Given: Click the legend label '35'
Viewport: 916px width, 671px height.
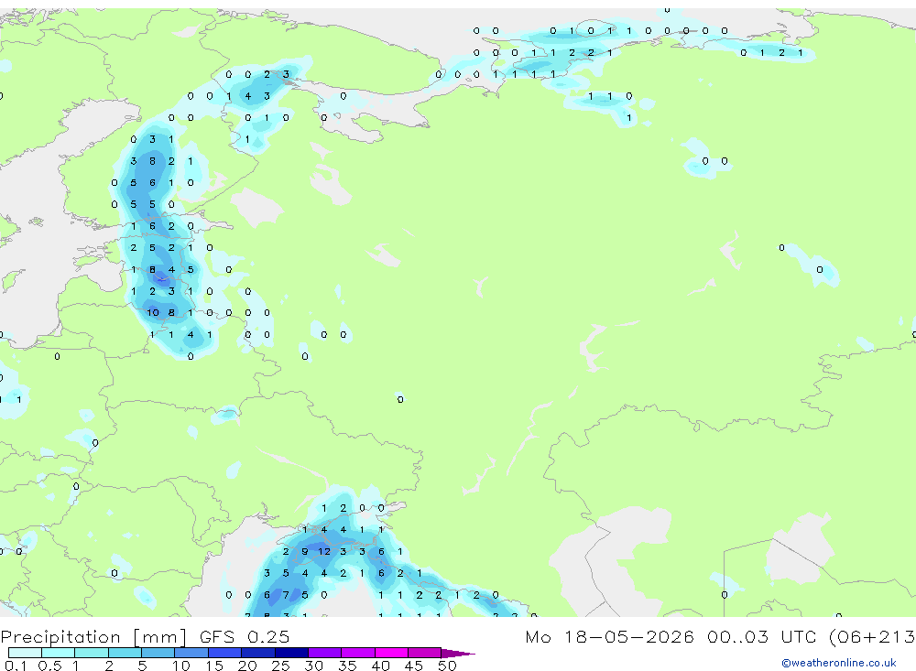Looking at the screenshot, I should click(347, 666).
